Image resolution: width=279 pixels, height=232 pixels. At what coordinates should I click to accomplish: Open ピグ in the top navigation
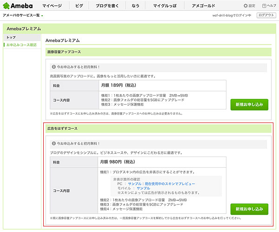click(79, 6)
